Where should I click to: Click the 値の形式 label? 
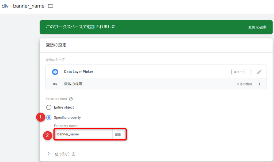(x=62, y=154)
